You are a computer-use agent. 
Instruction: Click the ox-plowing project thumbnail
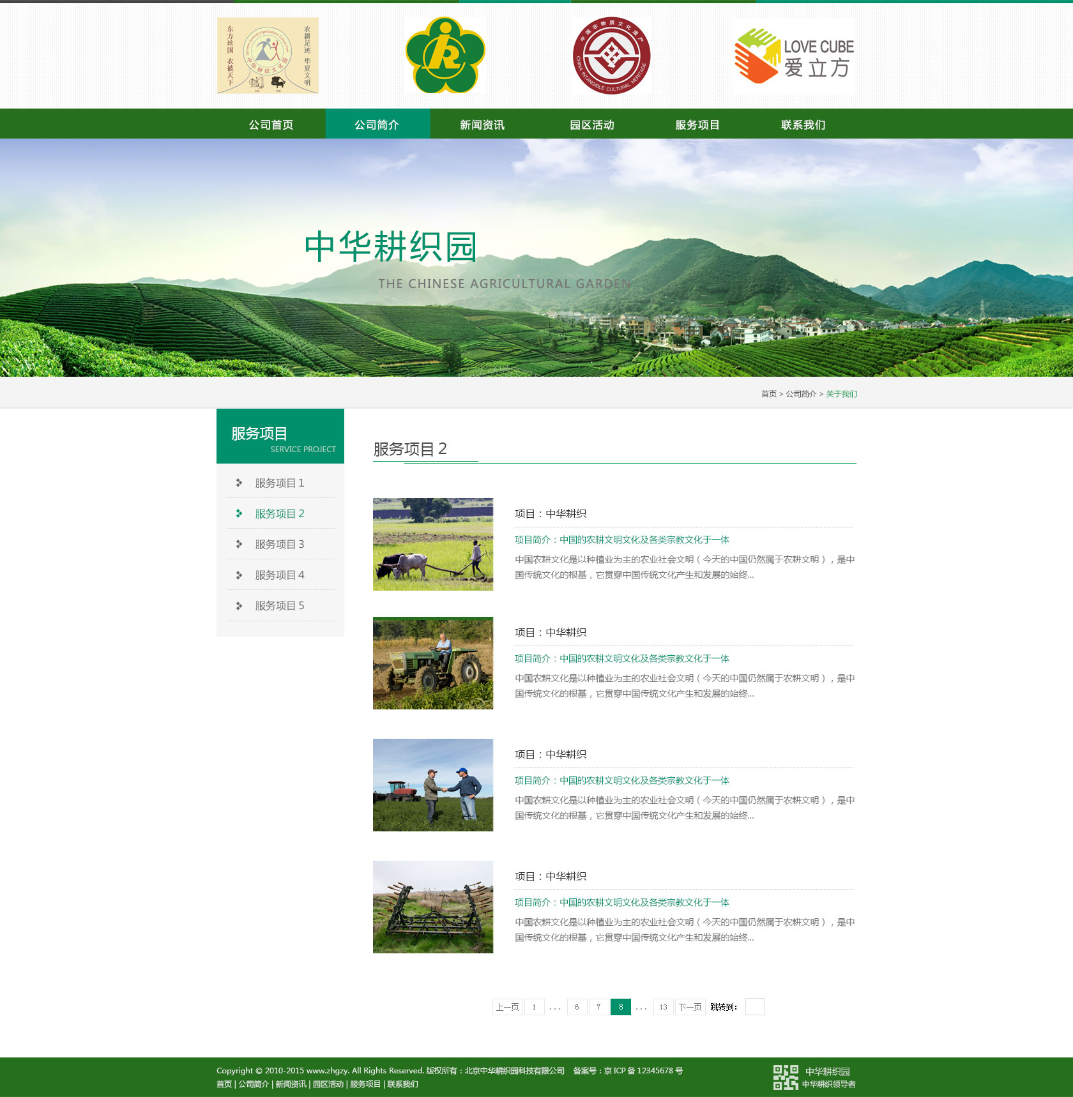point(432,544)
